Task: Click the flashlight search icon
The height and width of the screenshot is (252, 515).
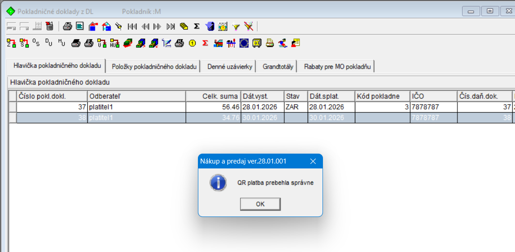Action: pyautogui.click(x=119, y=26)
